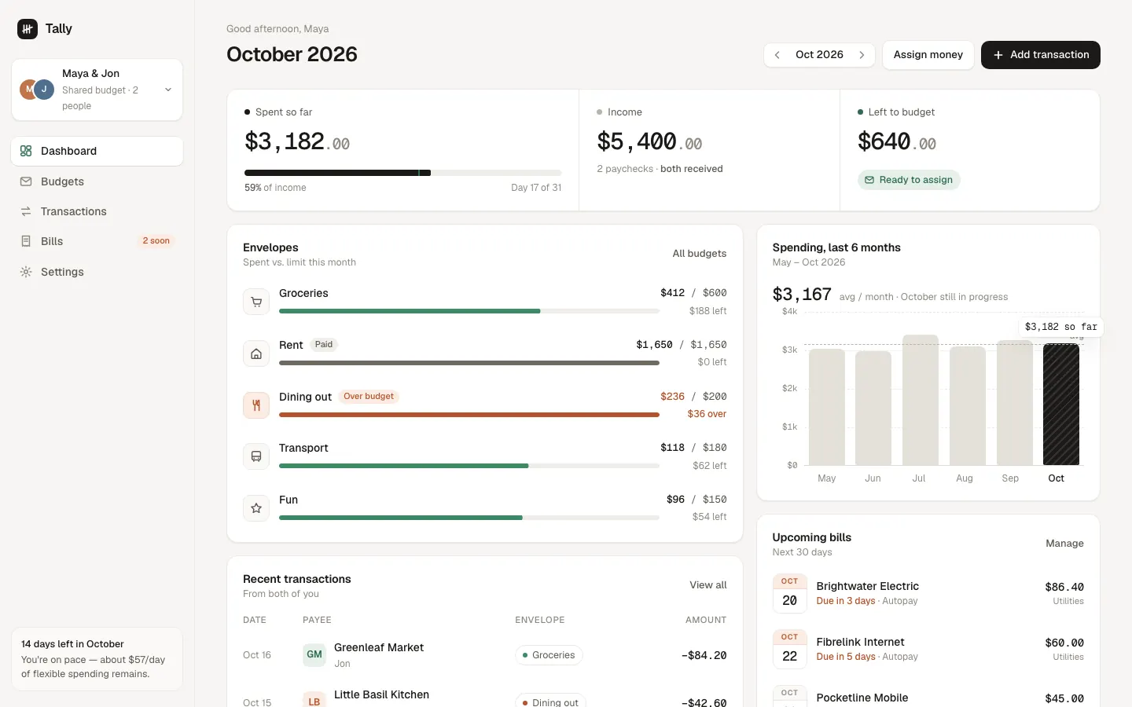The width and height of the screenshot is (1132, 707).
Task: Click the Bills document icon in sidebar
Action: click(26, 241)
